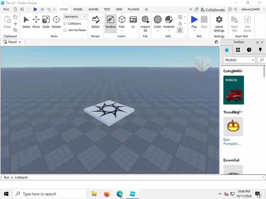Screen dimensions: 266x199
Task: Open Toolbox Marketplace bag tab
Action: tap(227, 50)
